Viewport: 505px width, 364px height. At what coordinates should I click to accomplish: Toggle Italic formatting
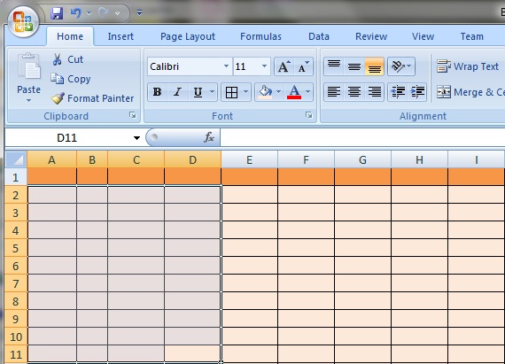(x=177, y=92)
